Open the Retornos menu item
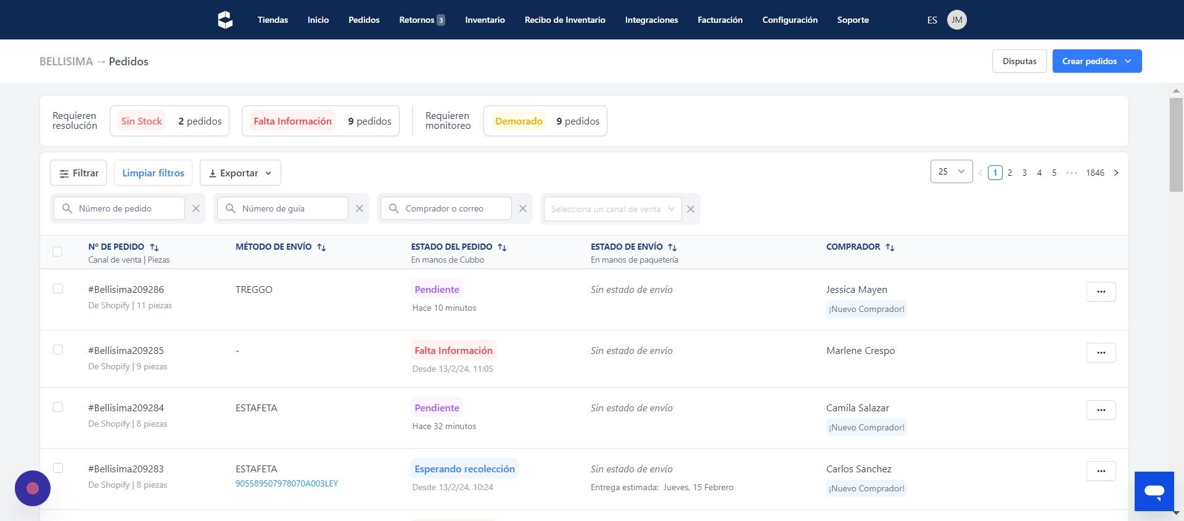 tap(422, 20)
